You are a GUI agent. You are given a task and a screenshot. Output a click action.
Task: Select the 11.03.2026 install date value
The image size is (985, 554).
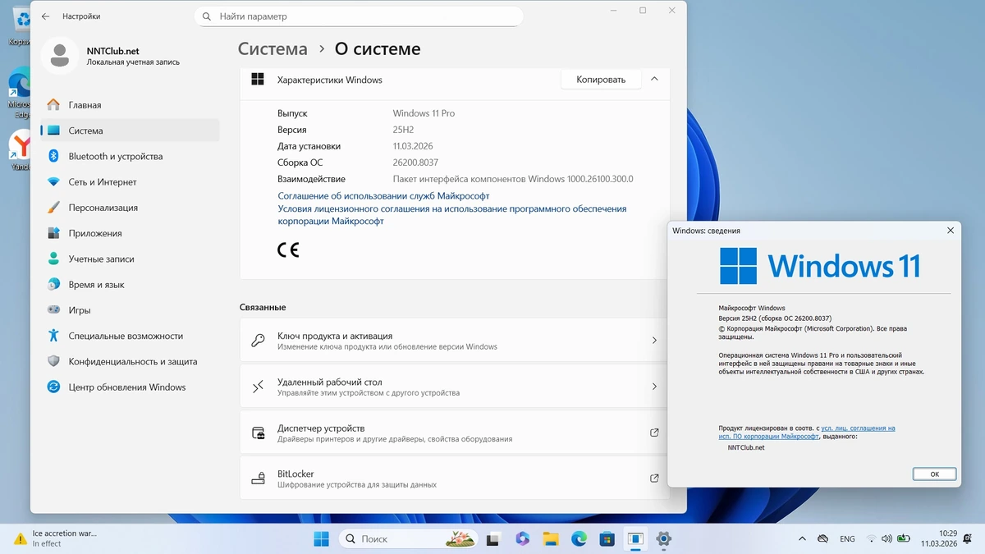click(x=413, y=146)
